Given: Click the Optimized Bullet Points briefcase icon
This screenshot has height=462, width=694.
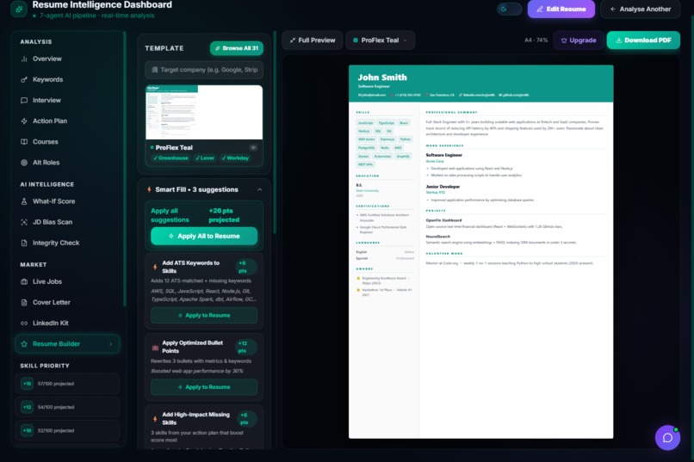Looking at the screenshot, I should (155, 348).
